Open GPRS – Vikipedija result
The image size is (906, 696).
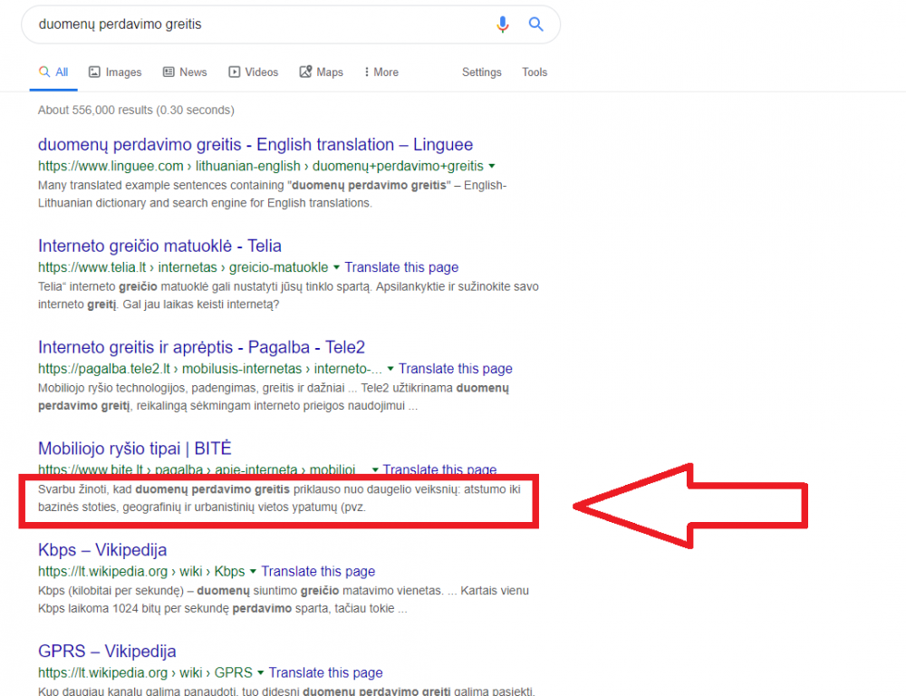[107, 651]
